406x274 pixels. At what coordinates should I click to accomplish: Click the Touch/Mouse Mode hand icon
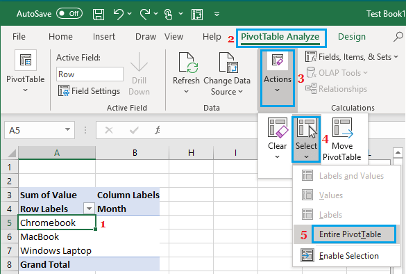(x=169, y=14)
